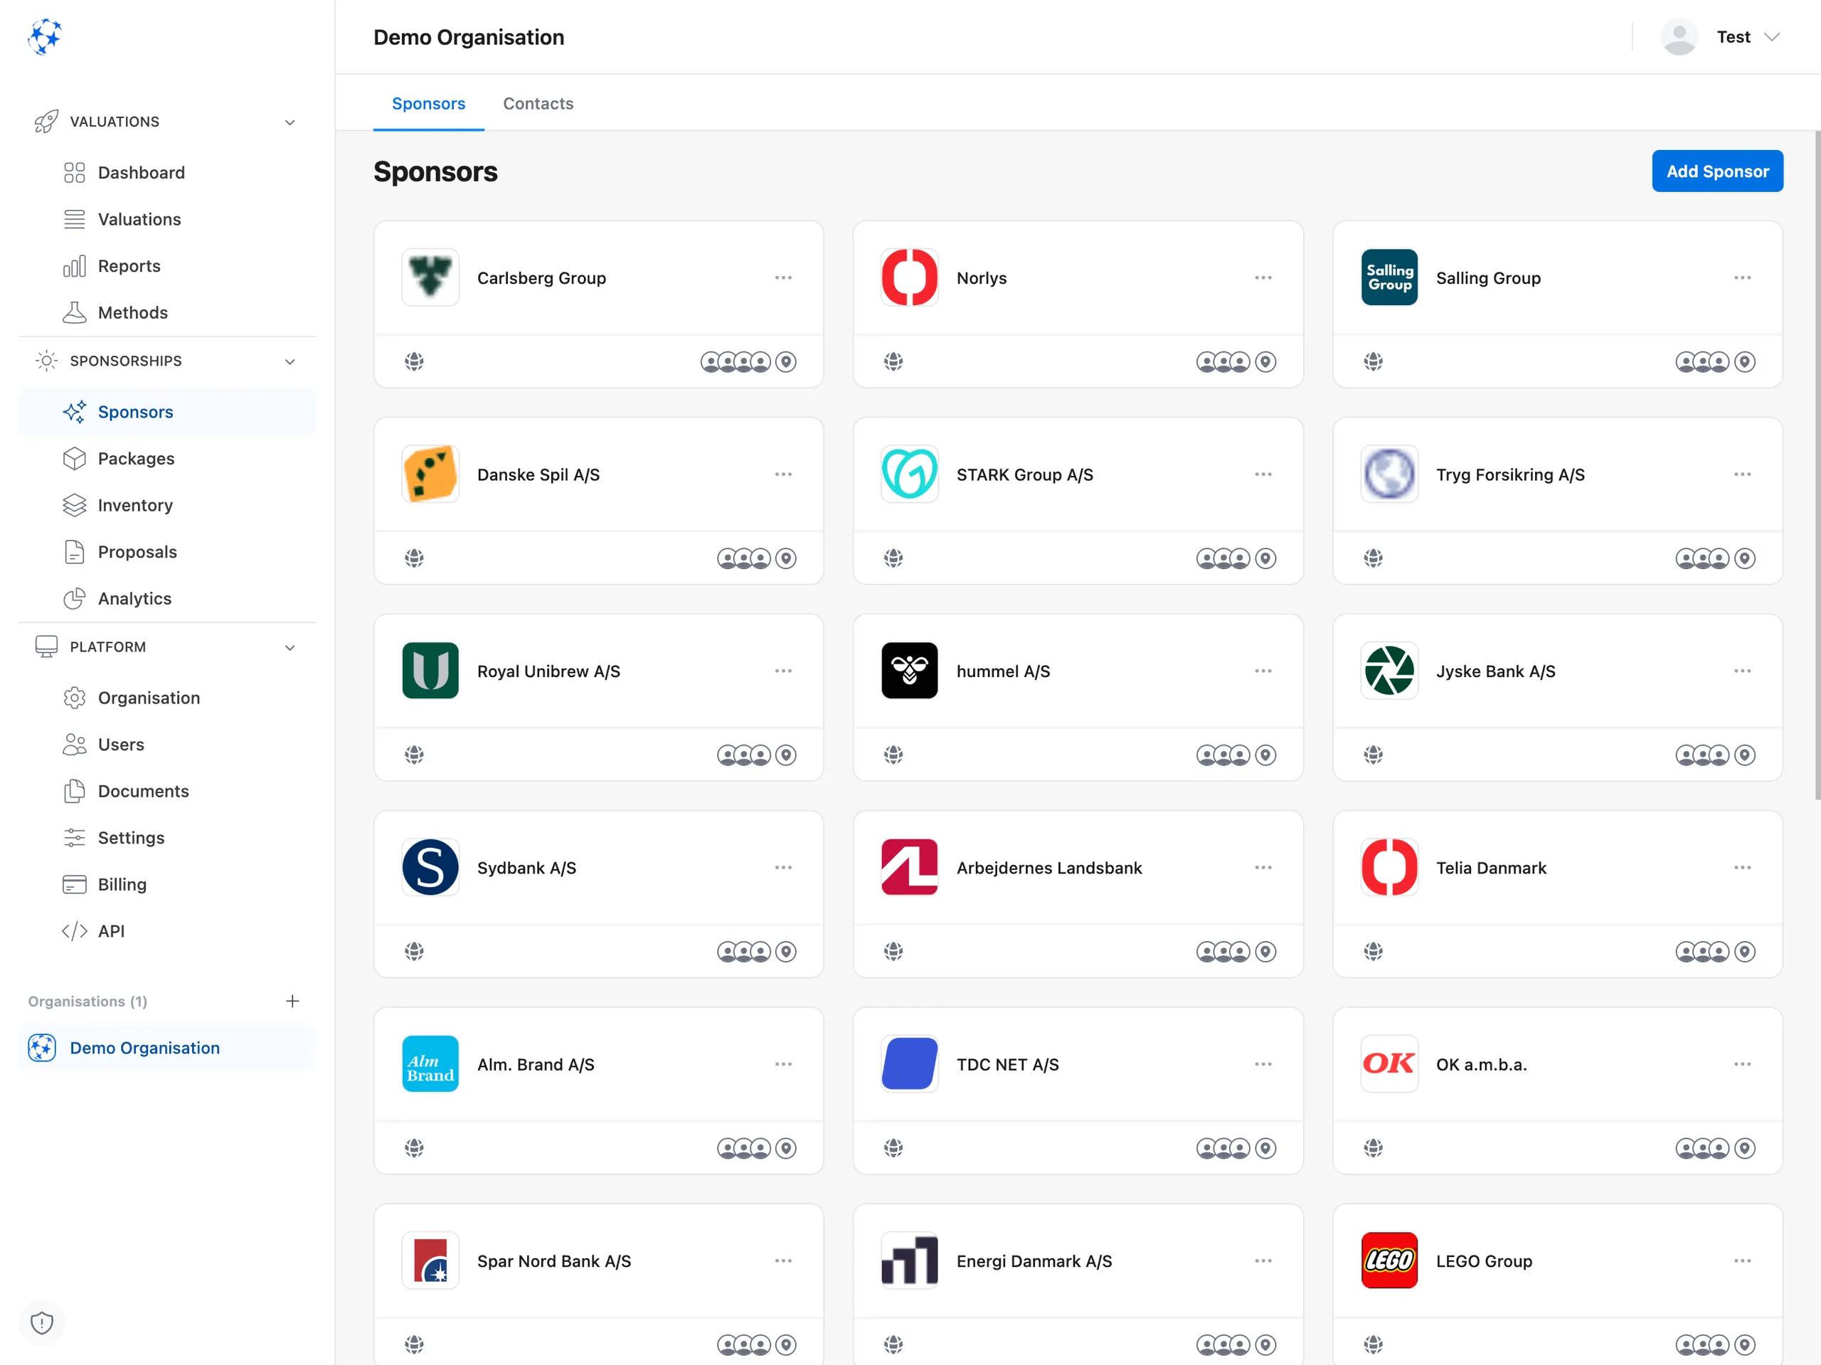Select the Sponsors tab
This screenshot has width=1821, height=1365.
pos(428,104)
